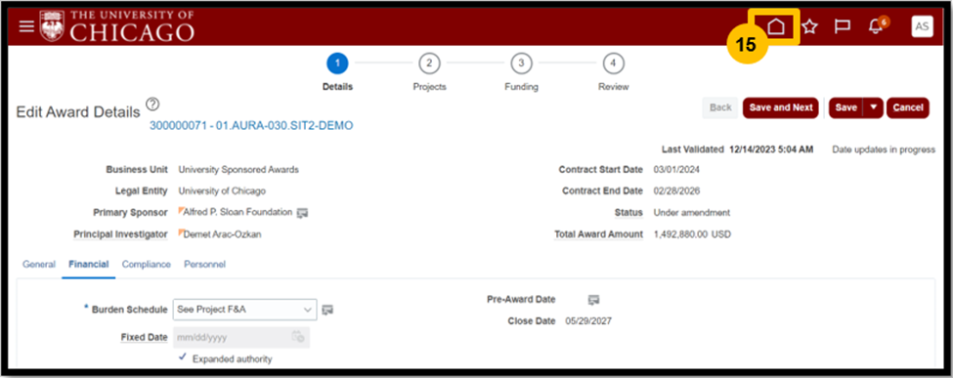Image resolution: width=953 pixels, height=378 pixels.
Task: Open Pre-Award Date details icon
Action: 594,300
